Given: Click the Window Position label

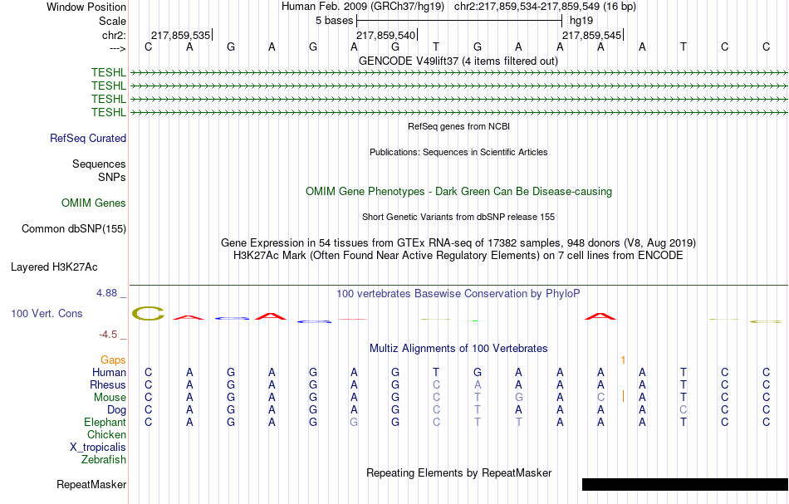Looking at the screenshot, I should point(86,7).
